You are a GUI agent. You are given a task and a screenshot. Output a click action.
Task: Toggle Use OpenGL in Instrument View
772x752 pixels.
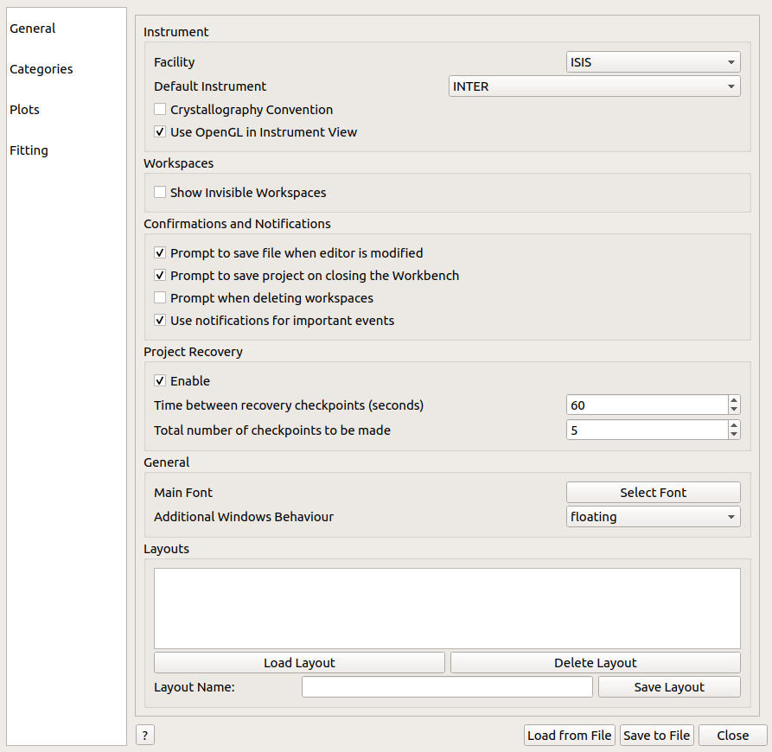pos(160,132)
